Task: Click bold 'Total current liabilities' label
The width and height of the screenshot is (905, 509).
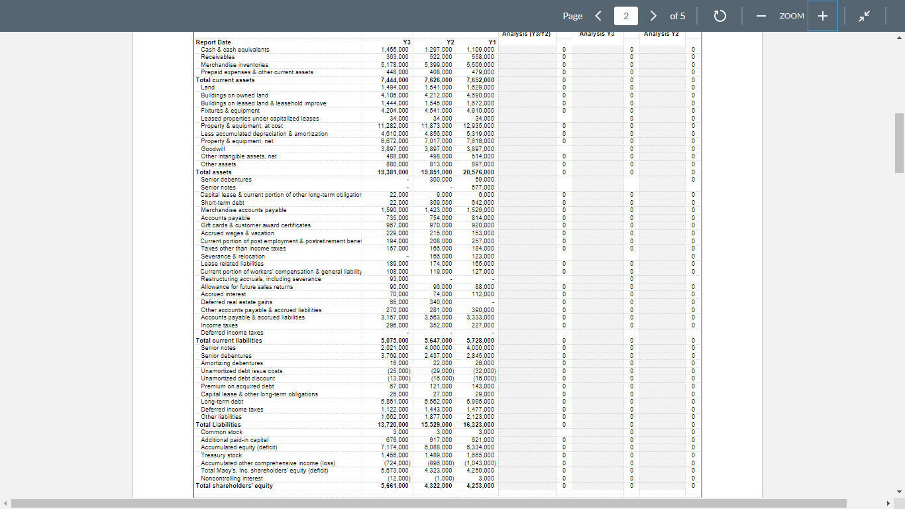Action: 229,341
